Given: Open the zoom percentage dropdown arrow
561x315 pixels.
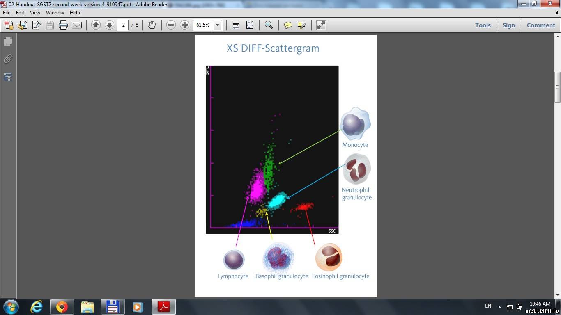Looking at the screenshot, I should click(x=217, y=25).
